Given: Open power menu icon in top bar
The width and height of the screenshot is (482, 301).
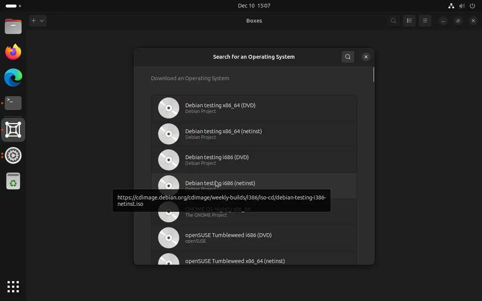Looking at the screenshot, I should pos(473,6).
